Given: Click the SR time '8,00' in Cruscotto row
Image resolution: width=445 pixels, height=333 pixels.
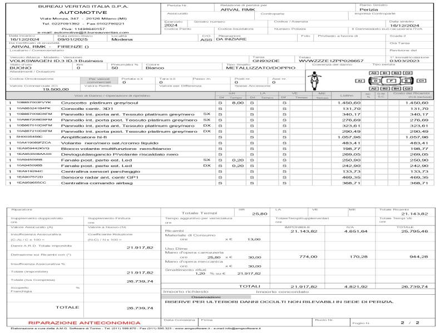Looking at the screenshot, I should tap(238, 103).
